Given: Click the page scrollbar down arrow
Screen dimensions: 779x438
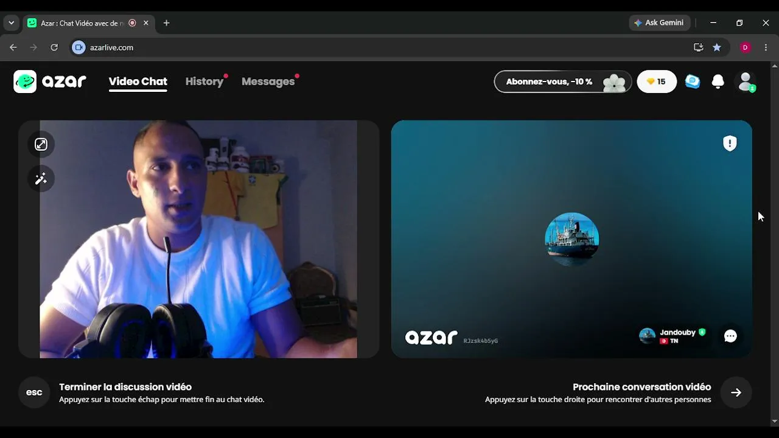Looking at the screenshot, I should [774, 421].
